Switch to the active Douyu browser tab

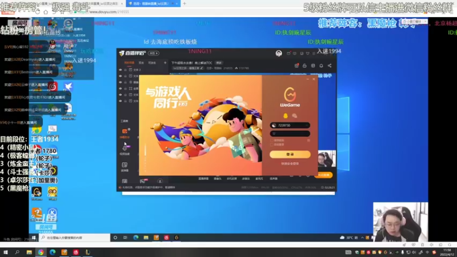tap(153, 3)
